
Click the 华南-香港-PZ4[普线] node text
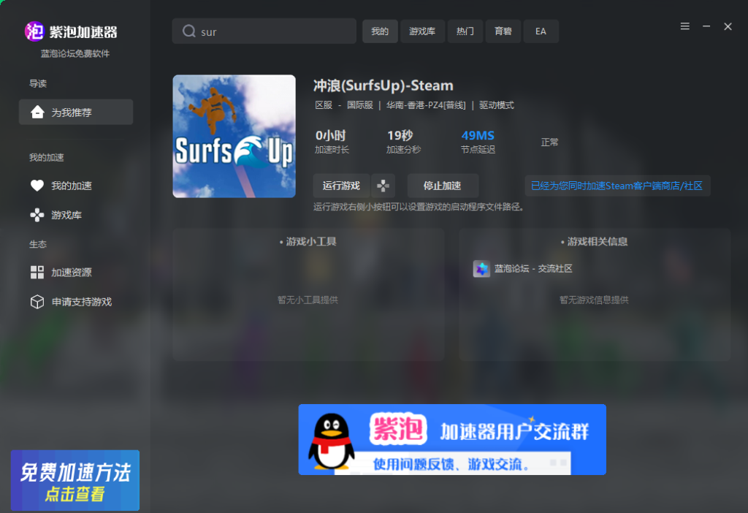click(x=426, y=105)
